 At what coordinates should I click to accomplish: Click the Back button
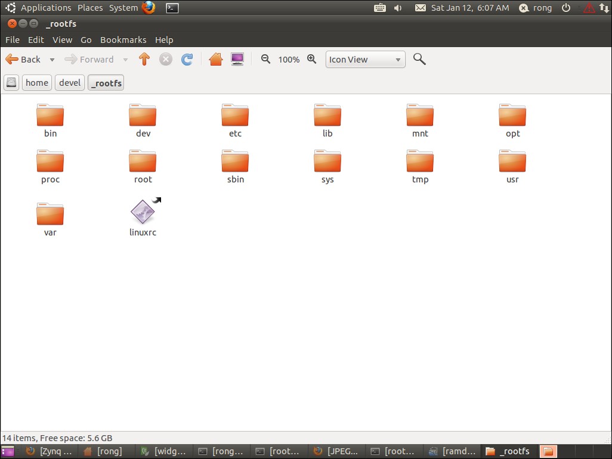(23, 59)
